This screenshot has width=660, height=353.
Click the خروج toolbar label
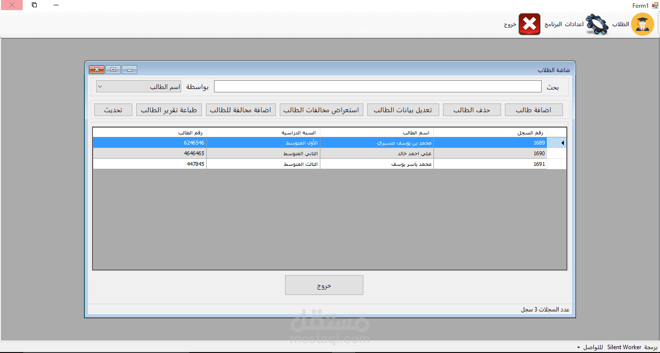point(510,24)
